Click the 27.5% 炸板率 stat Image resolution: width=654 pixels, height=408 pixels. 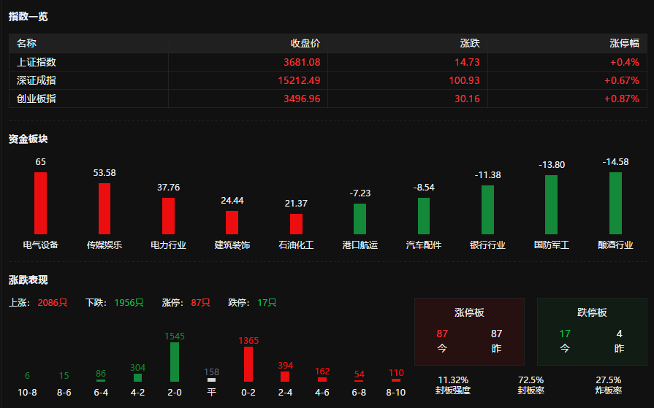click(x=609, y=385)
